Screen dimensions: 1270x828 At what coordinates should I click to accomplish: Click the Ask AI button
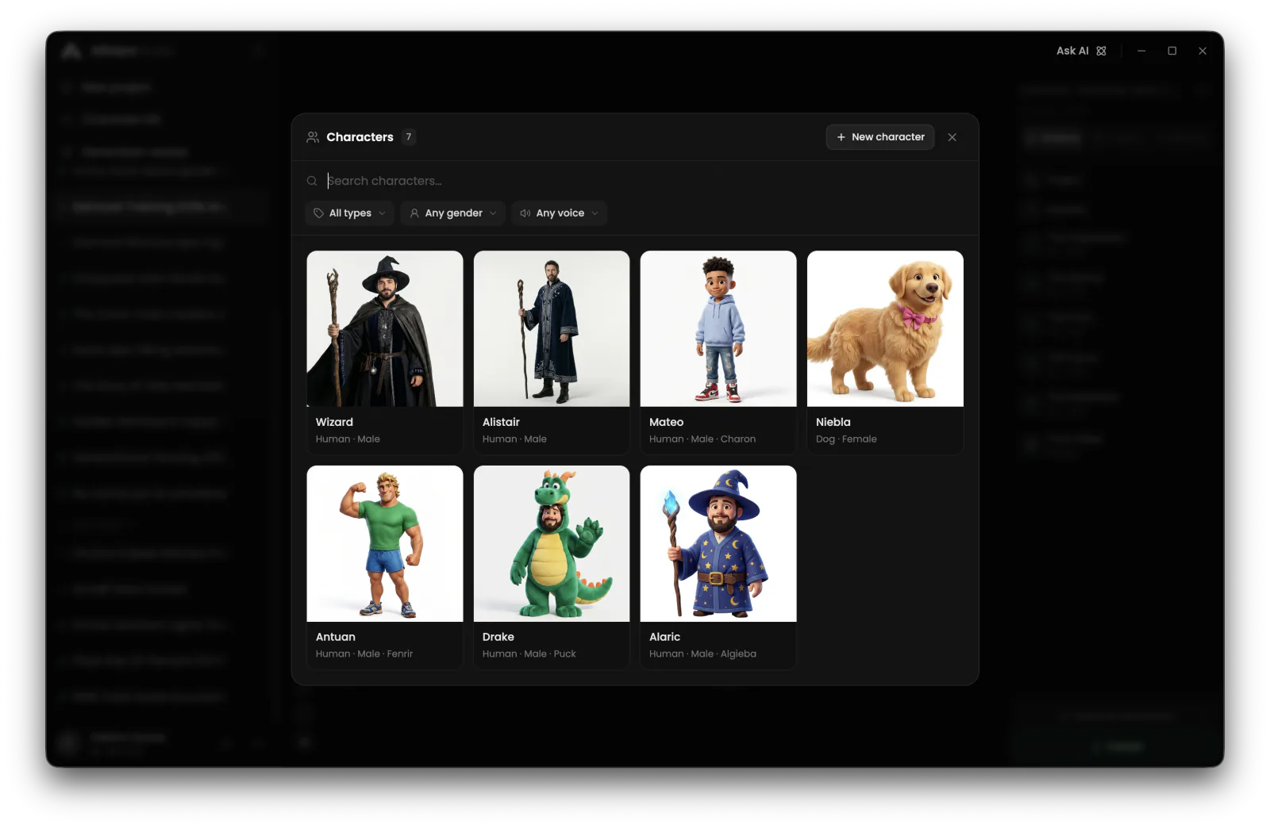click(1081, 51)
